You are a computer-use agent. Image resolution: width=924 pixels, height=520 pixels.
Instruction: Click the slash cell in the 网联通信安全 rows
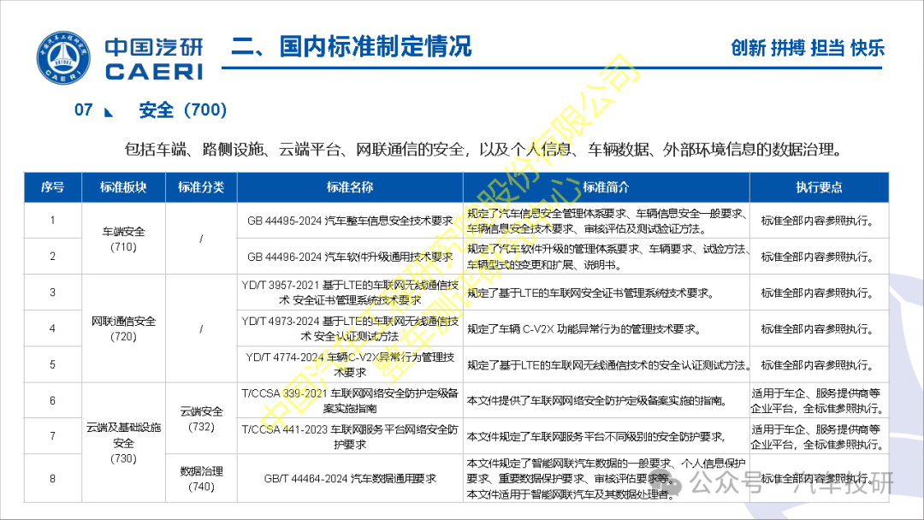click(201, 328)
